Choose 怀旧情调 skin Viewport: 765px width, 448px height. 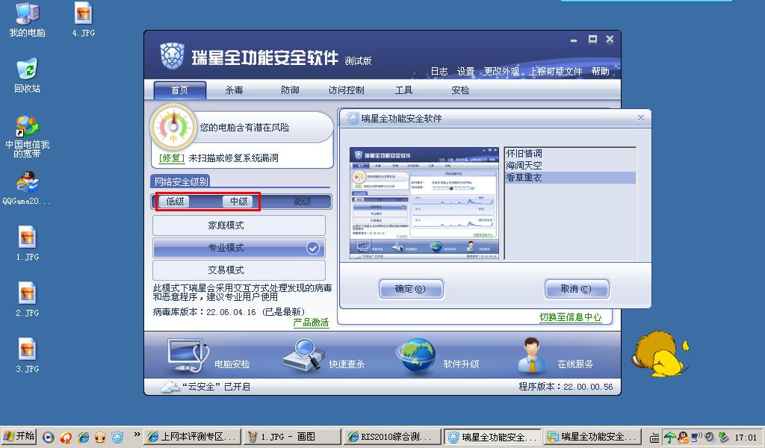point(570,154)
